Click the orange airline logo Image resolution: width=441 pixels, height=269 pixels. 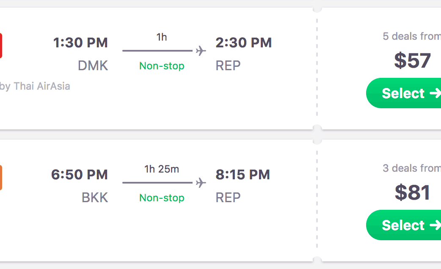(1, 178)
